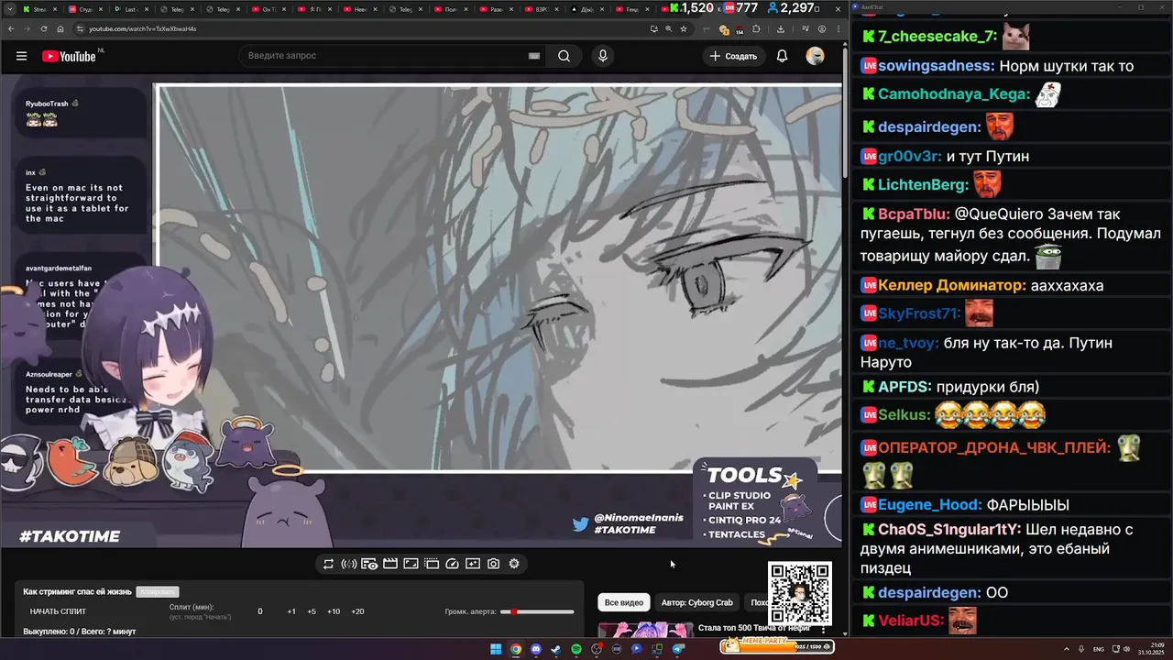Open Chrome downloads tray
The image size is (1173, 660).
pyautogui.click(x=780, y=28)
